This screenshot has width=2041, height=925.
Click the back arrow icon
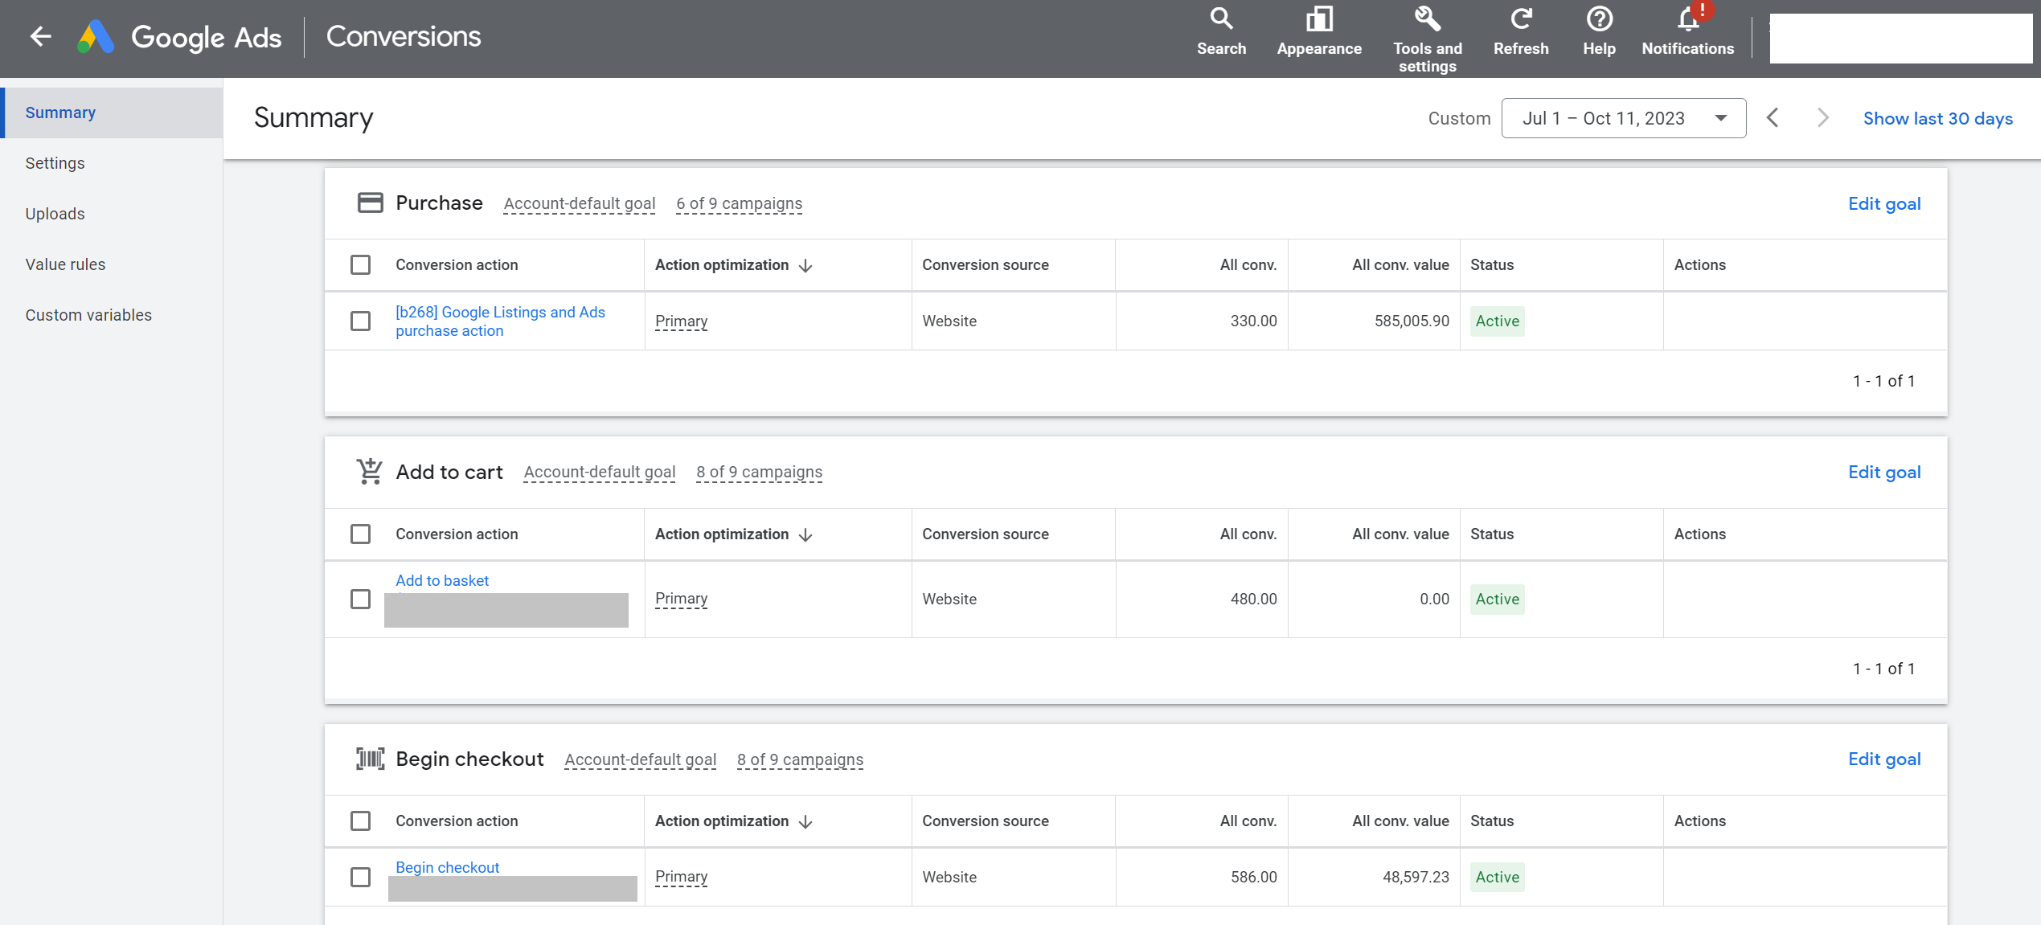pyautogui.click(x=40, y=36)
